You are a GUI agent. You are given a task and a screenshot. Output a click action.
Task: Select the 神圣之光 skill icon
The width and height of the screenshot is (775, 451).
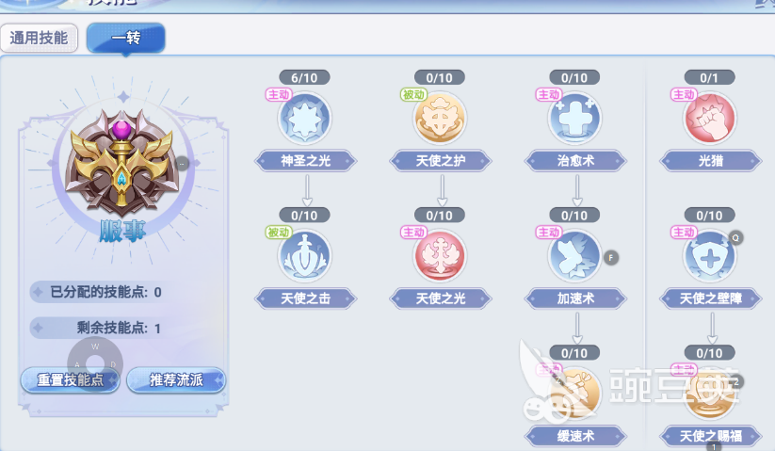(x=304, y=119)
